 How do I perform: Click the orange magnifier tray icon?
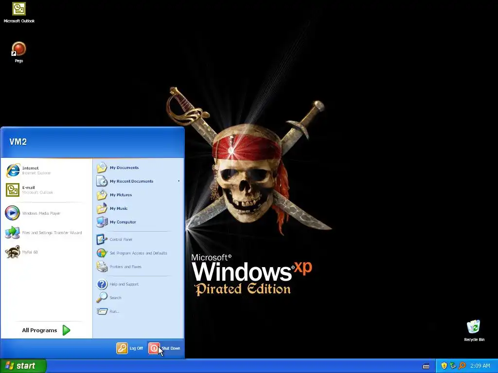coord(462,366)
